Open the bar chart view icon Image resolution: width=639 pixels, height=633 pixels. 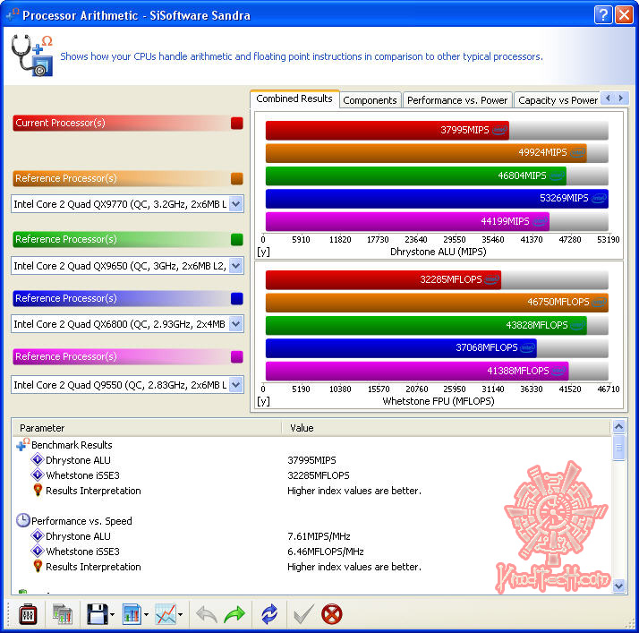coord(132,614)
